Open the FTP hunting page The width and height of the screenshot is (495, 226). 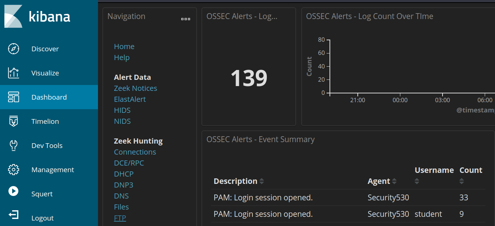120,218
